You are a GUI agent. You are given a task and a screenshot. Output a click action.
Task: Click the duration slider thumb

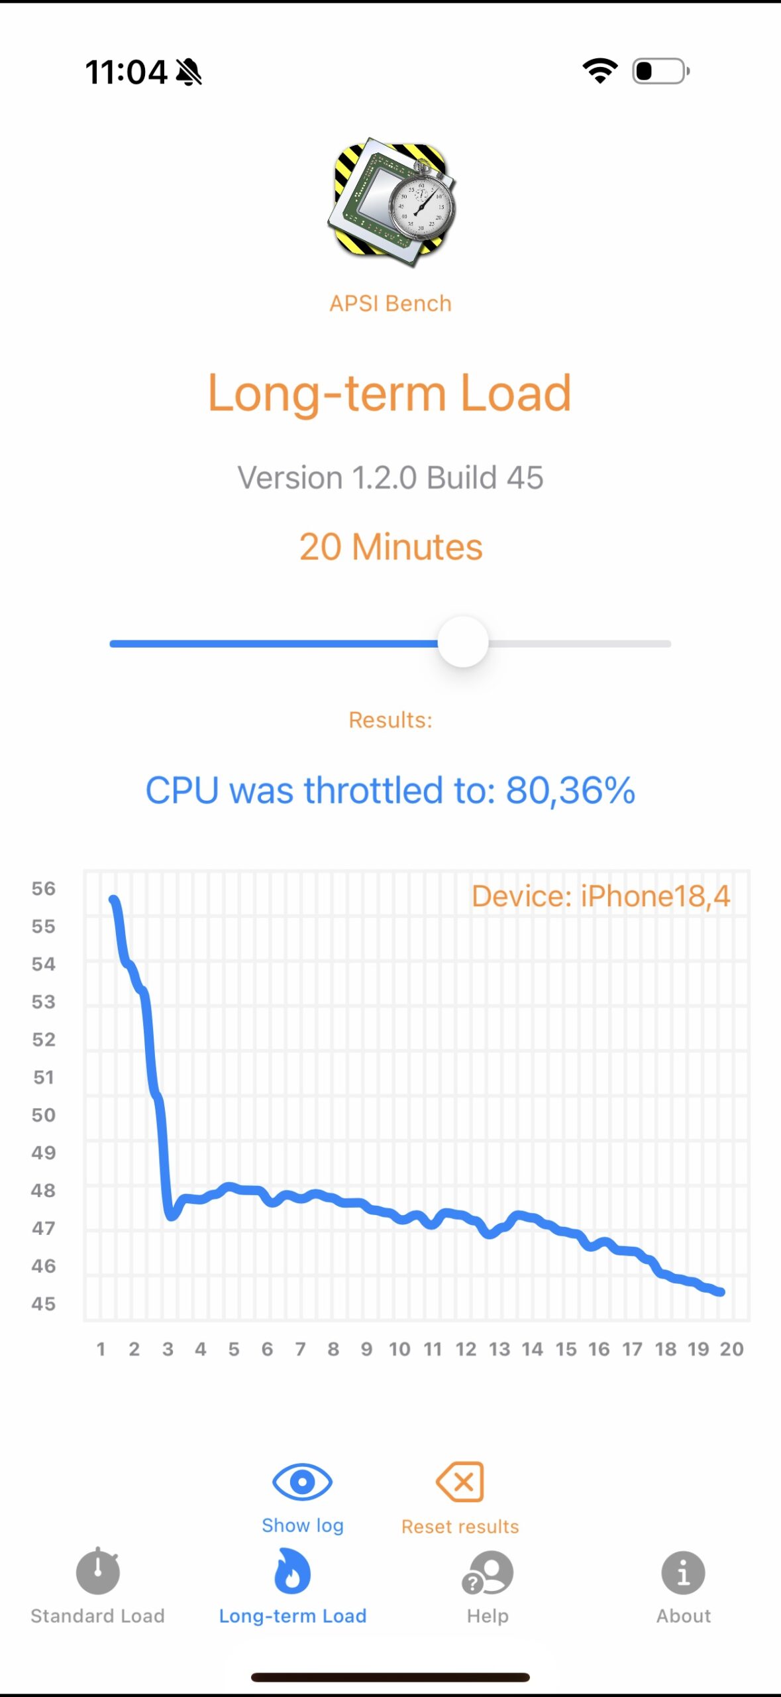click(463, 642)
